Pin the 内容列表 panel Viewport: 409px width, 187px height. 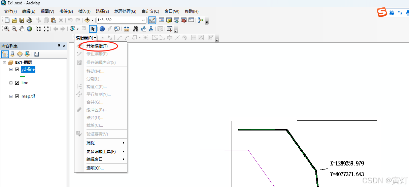coord(59,46)
